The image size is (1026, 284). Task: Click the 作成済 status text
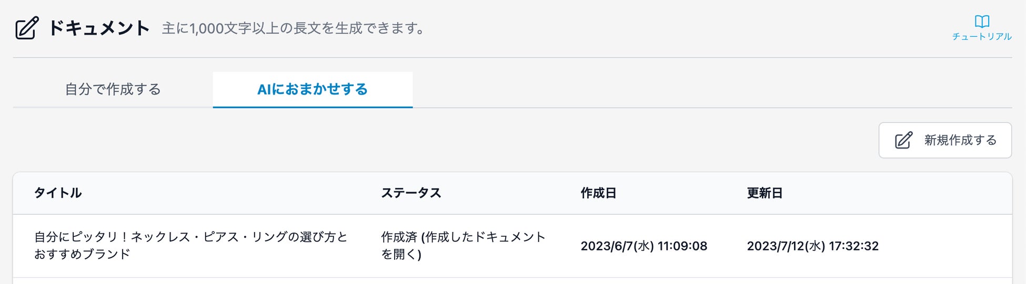[x=399, y=237]
